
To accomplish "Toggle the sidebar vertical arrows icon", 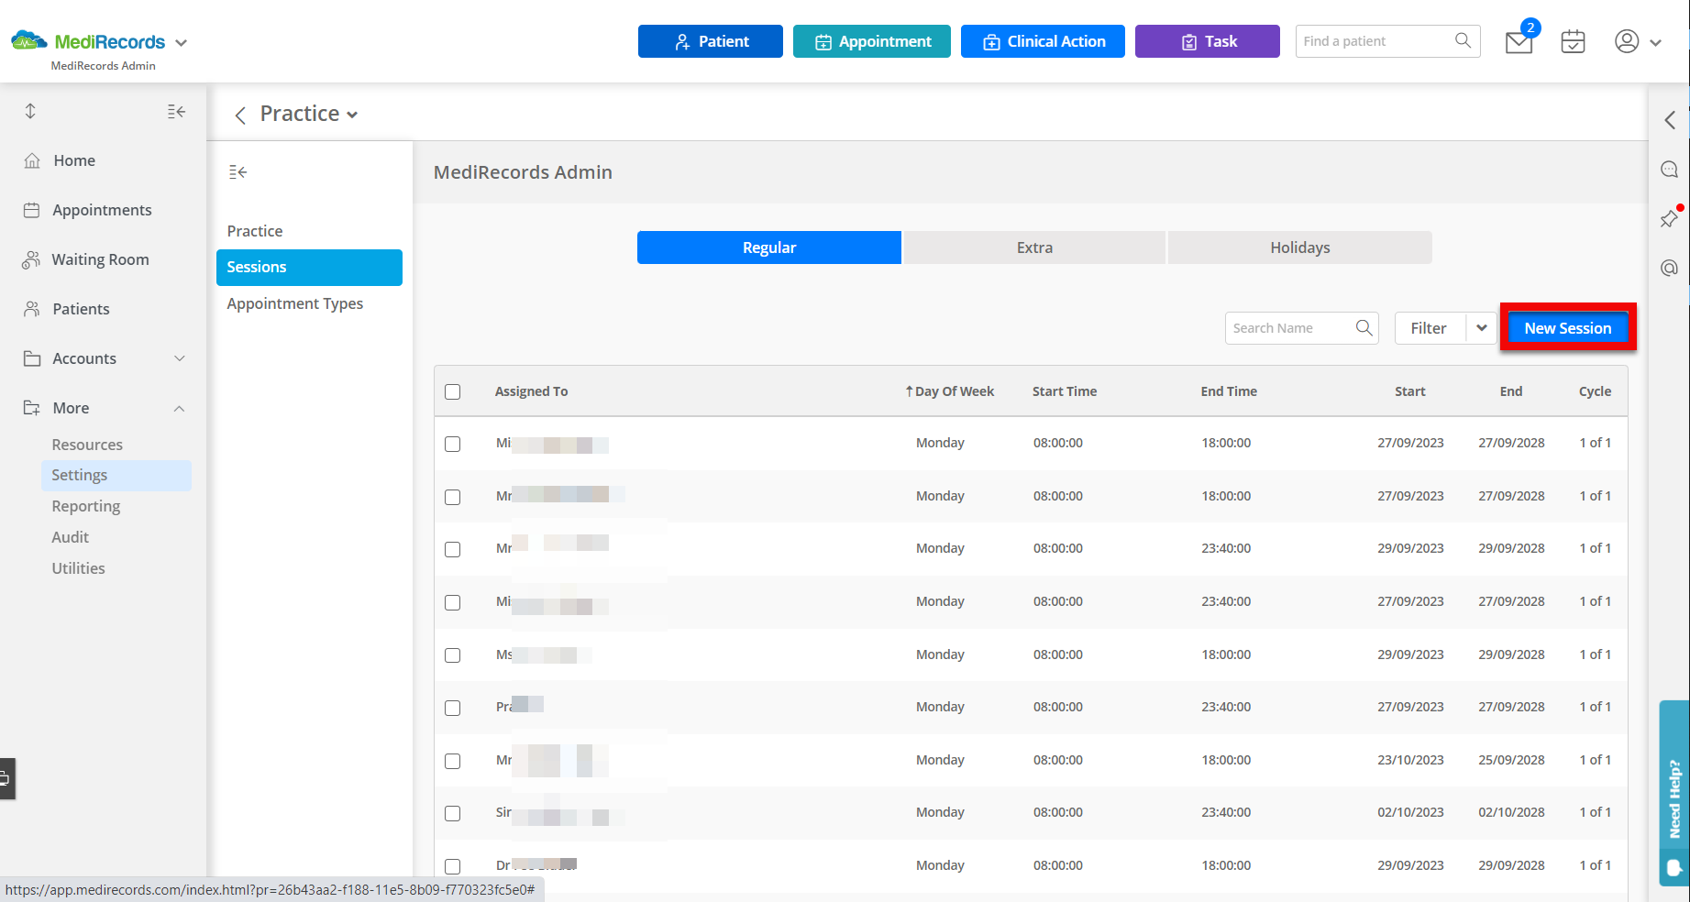I will (x=30, y=111).
